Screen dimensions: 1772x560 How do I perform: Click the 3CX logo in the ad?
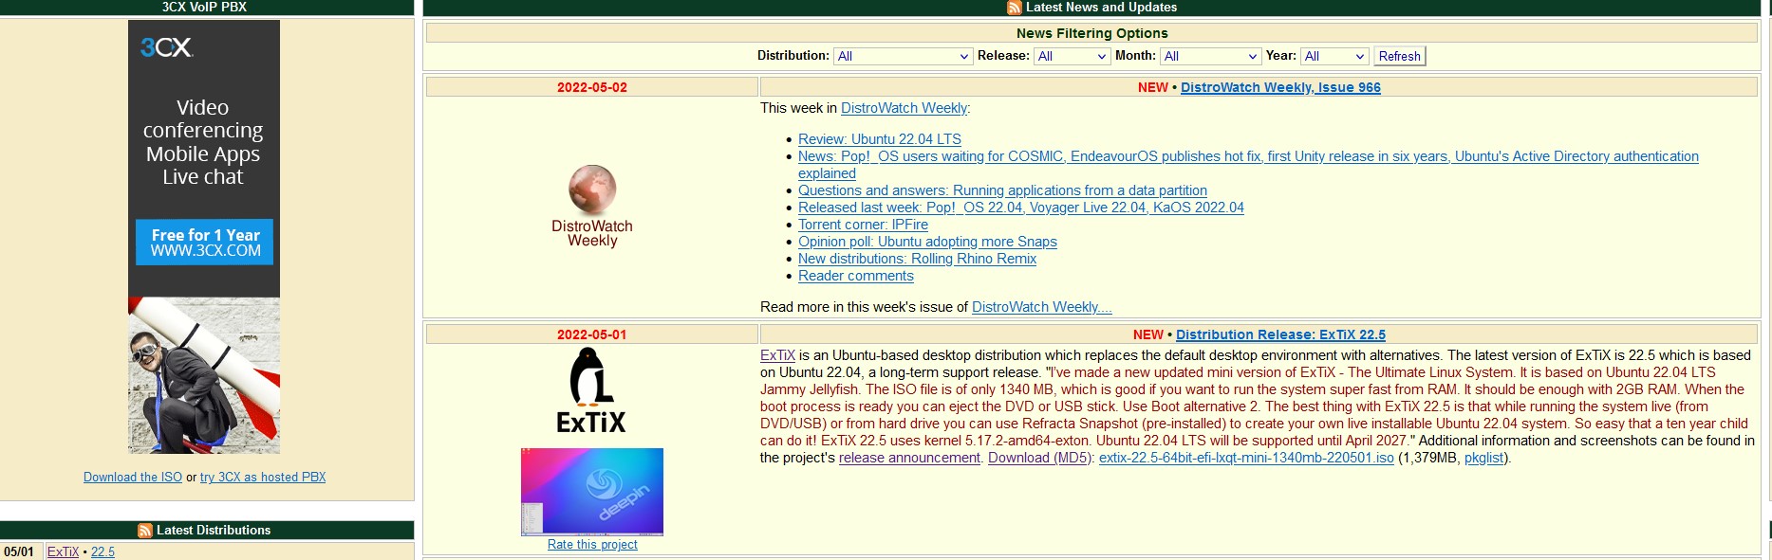(x=166, y=47)
